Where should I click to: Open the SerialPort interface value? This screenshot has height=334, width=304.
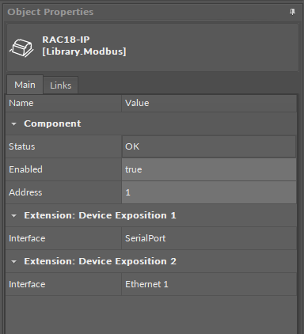(209, 238)
